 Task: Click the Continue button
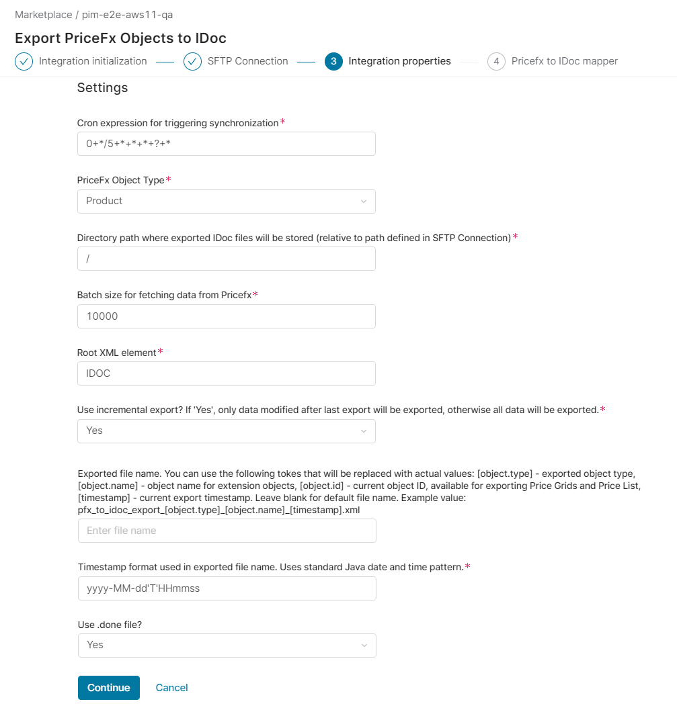point(109,687)
